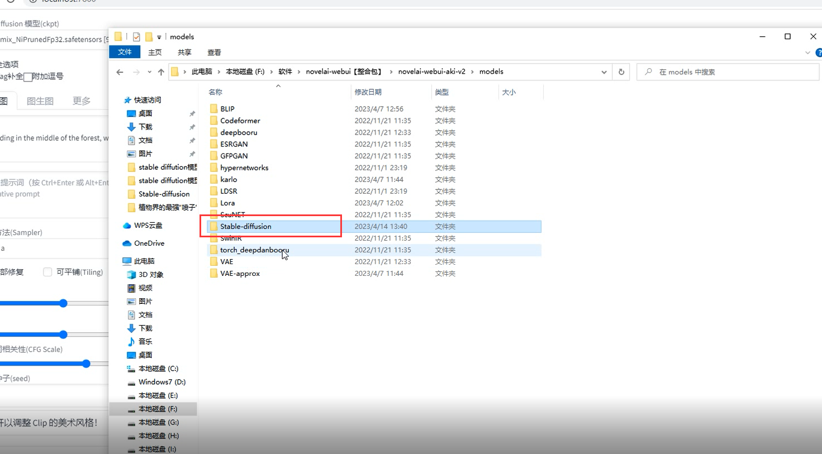The height and width of the screenshot is (454, 822).
Task: Switch to 图生图 tab in web UI
Action: [x=40, y=101]
